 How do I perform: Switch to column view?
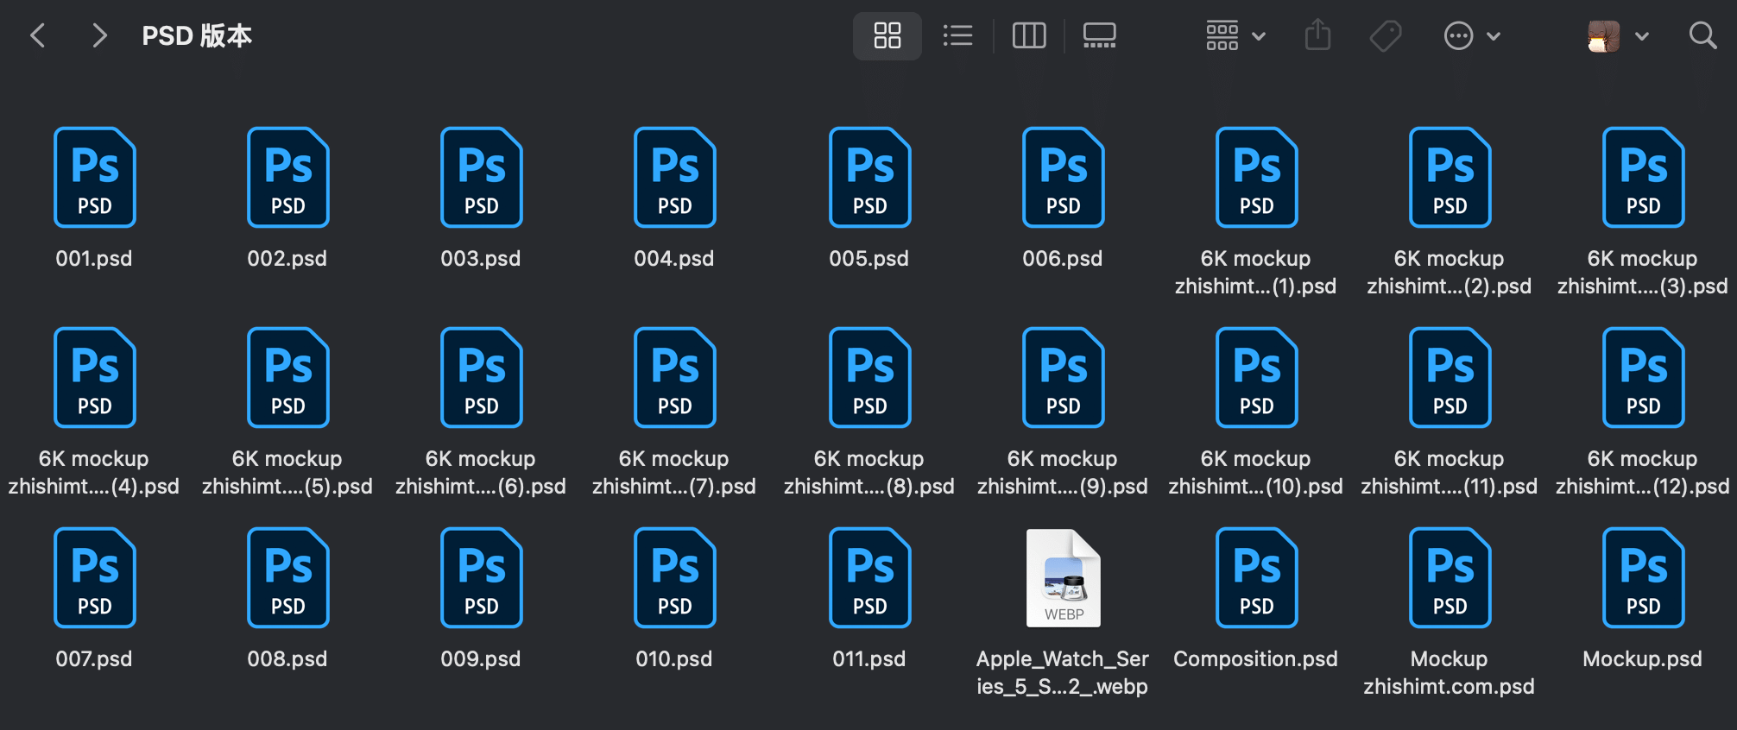(x=1028, y=36)
